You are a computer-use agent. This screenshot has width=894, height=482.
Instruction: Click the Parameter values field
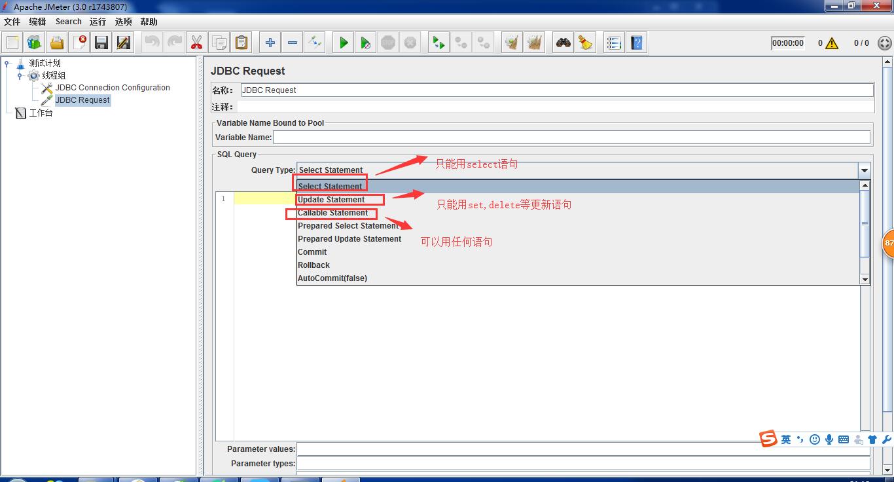tap(583, 449)
